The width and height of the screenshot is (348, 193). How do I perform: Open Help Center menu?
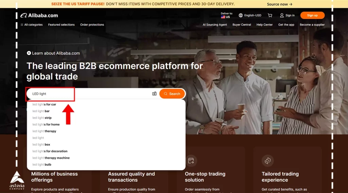coord(264,25)
